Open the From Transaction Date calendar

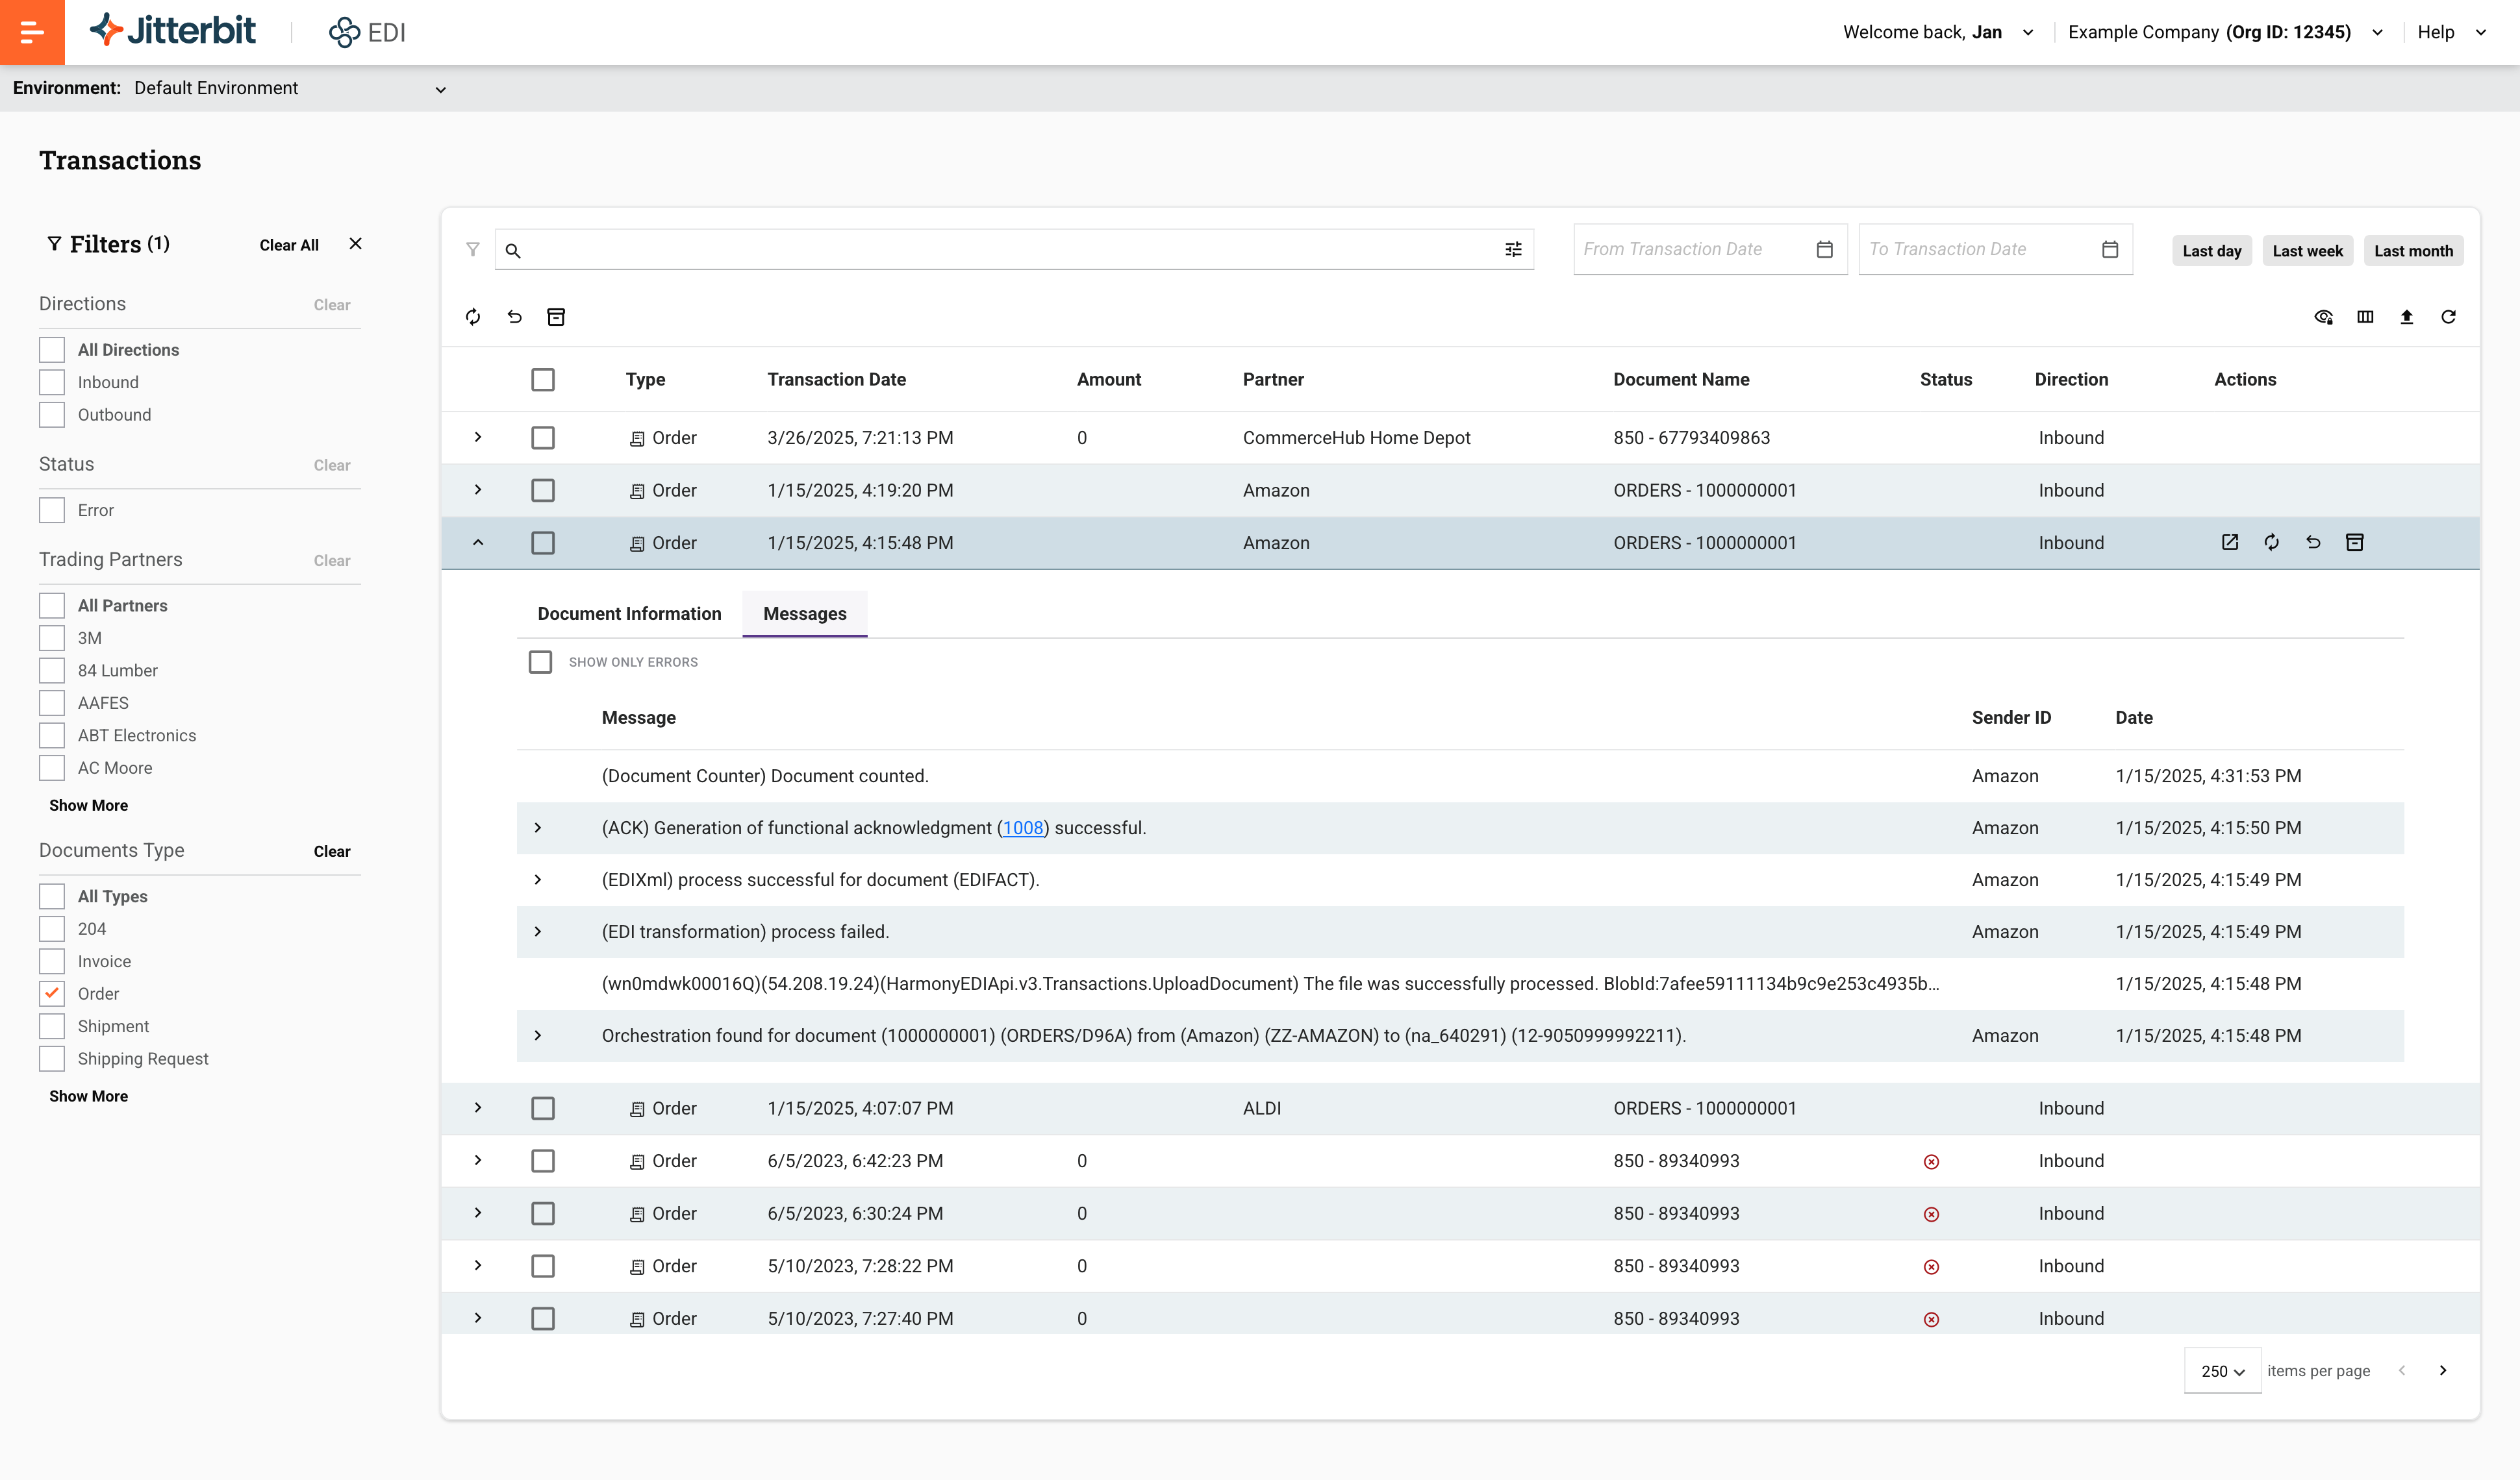click(x=1824, y=250)
